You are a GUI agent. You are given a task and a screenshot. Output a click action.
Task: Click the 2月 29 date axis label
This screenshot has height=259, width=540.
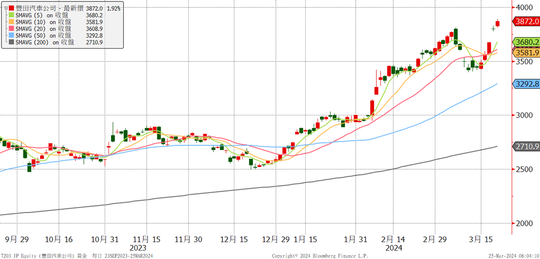point(434,240)
